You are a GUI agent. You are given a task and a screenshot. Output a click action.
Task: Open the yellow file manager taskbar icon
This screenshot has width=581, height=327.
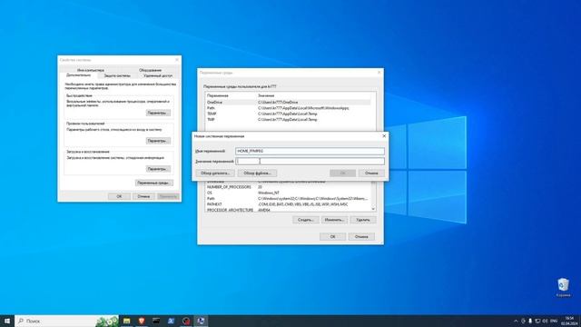[x=127, y=321]
